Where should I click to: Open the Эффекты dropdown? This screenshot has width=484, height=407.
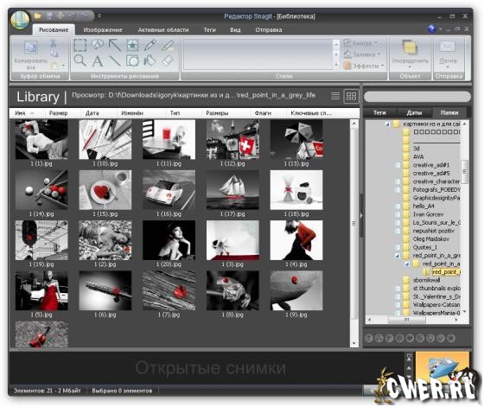pos(364,66)
